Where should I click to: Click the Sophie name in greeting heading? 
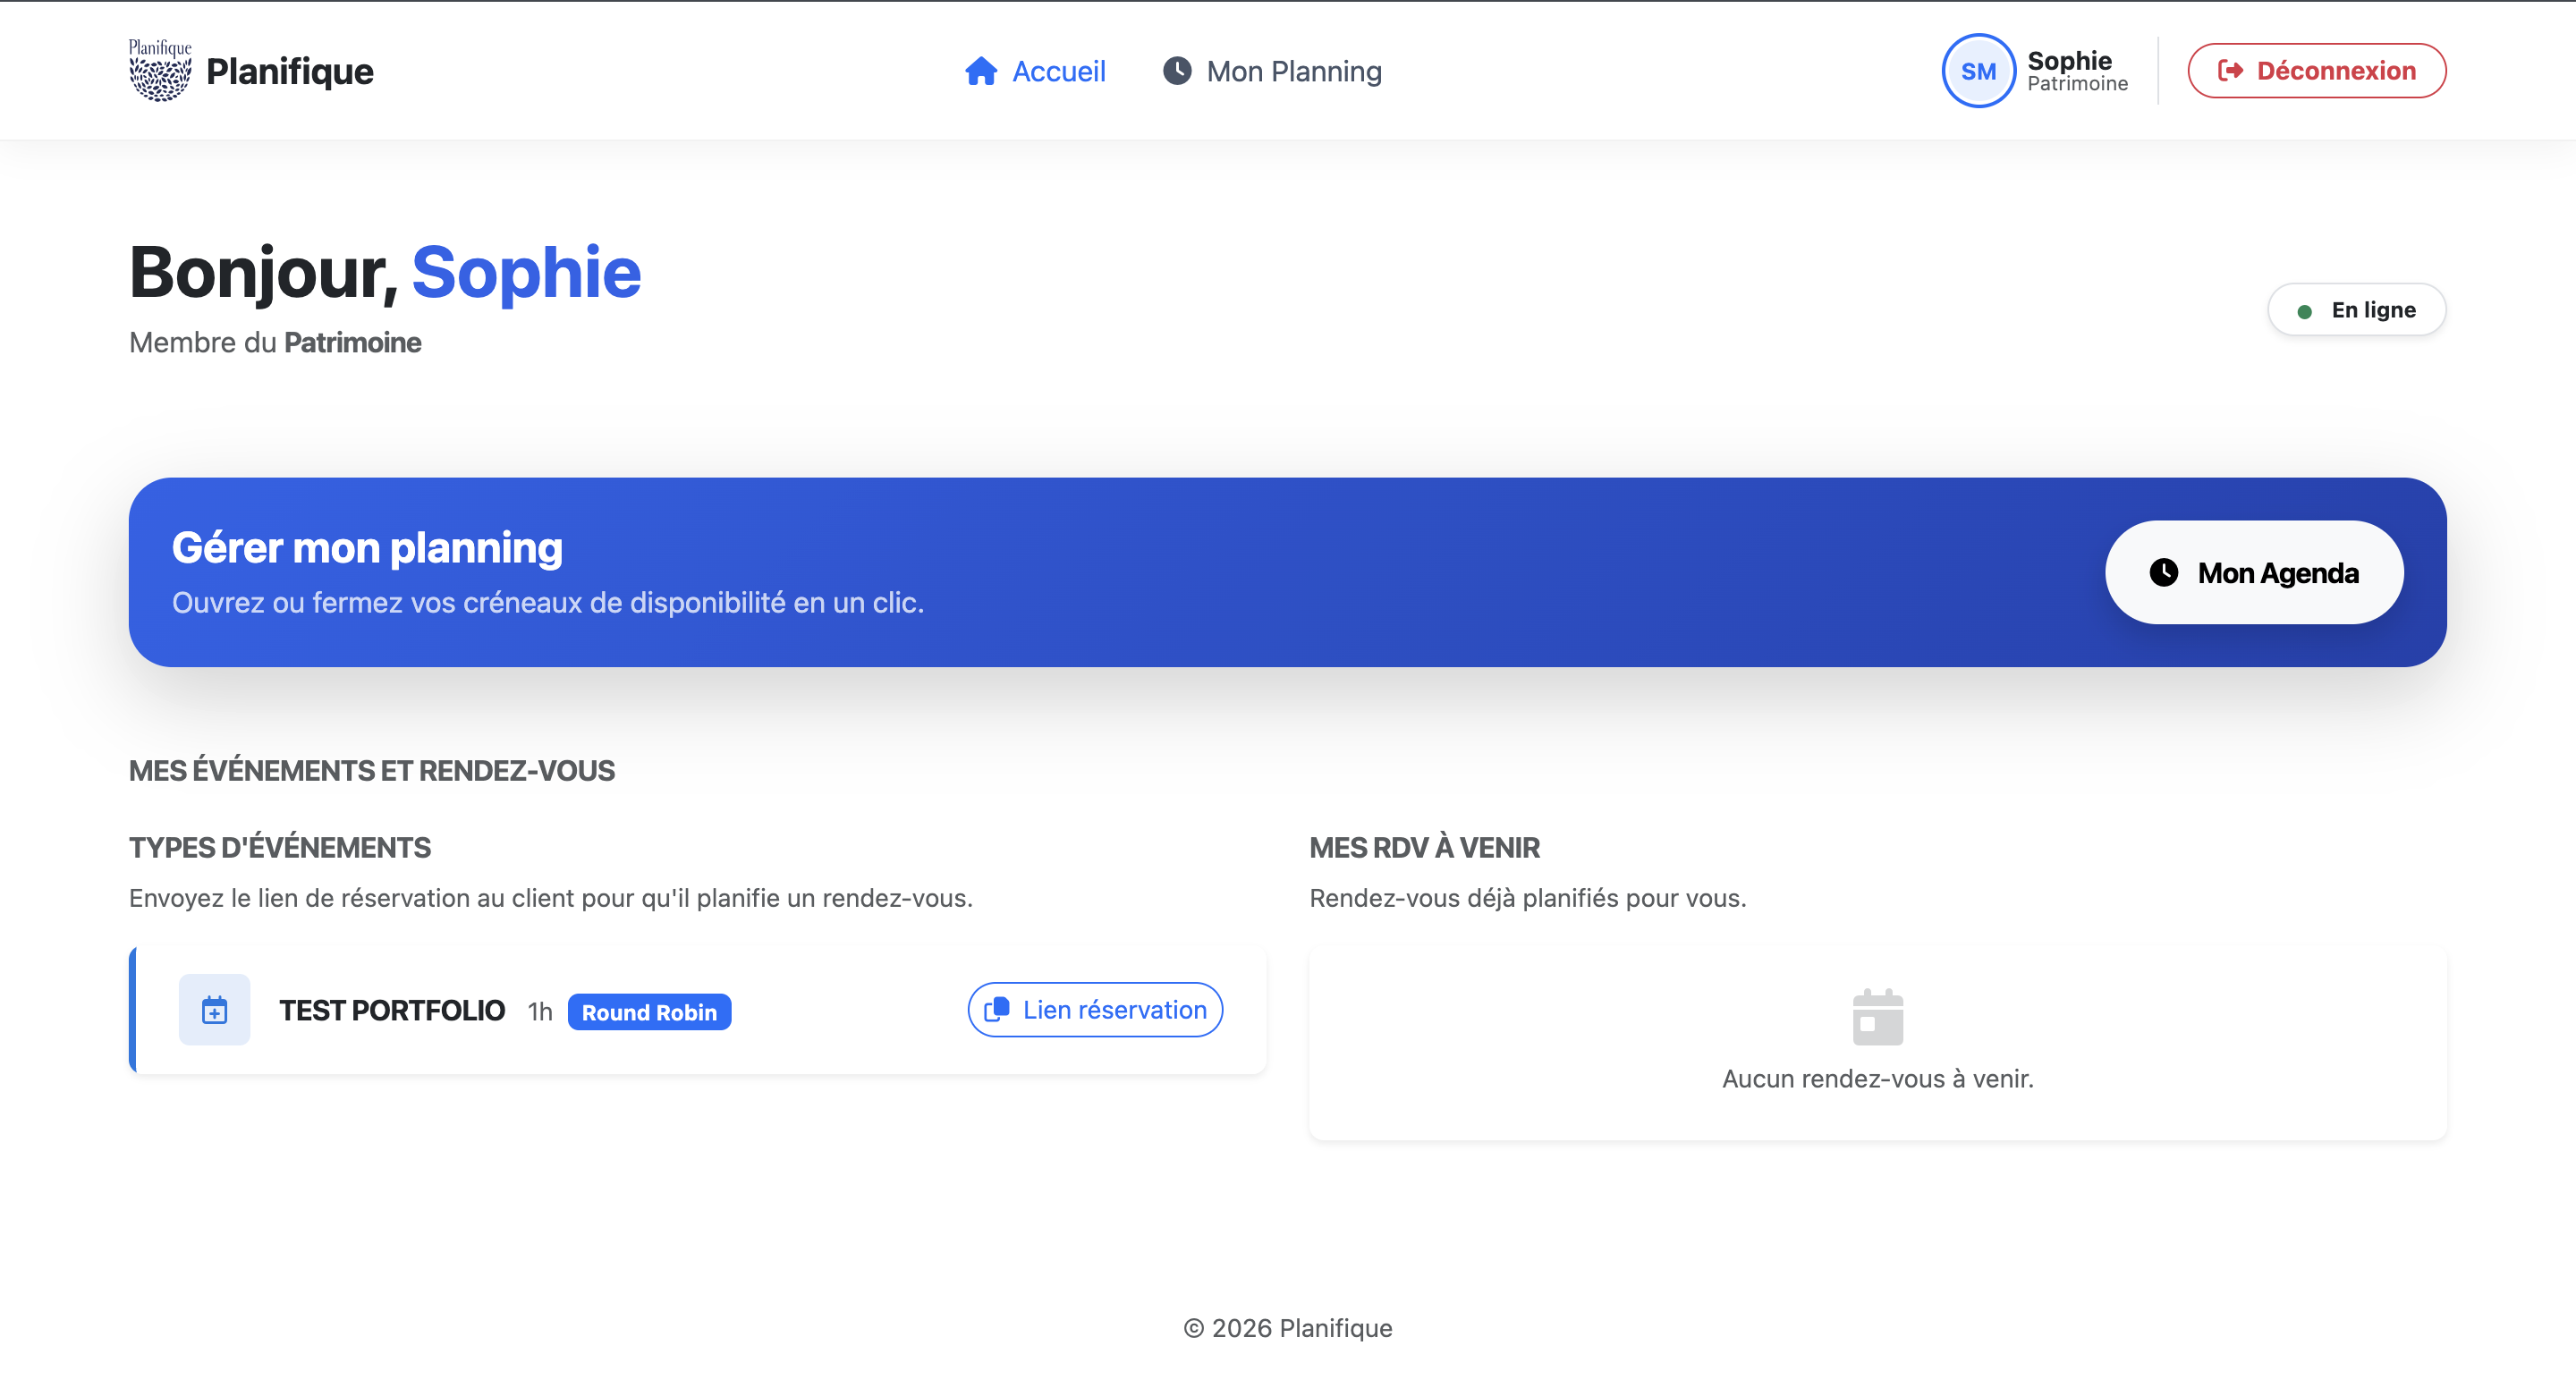coord(526,272)
